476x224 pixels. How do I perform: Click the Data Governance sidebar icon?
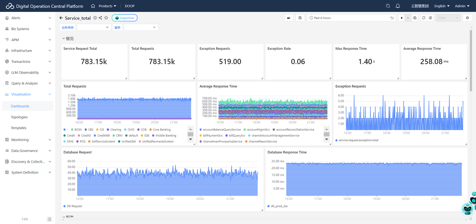pos(7,151)
